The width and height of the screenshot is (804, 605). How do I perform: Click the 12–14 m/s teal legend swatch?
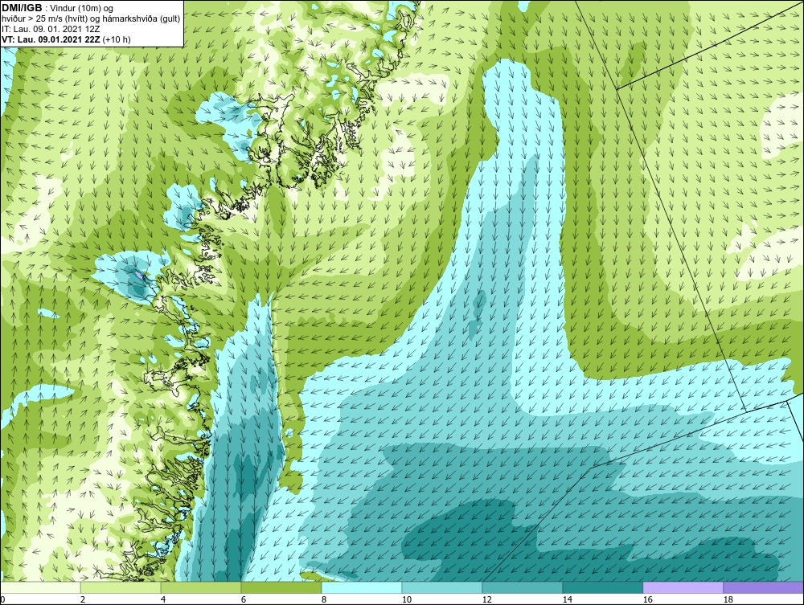pyautogui.click(x=523, y=587)
